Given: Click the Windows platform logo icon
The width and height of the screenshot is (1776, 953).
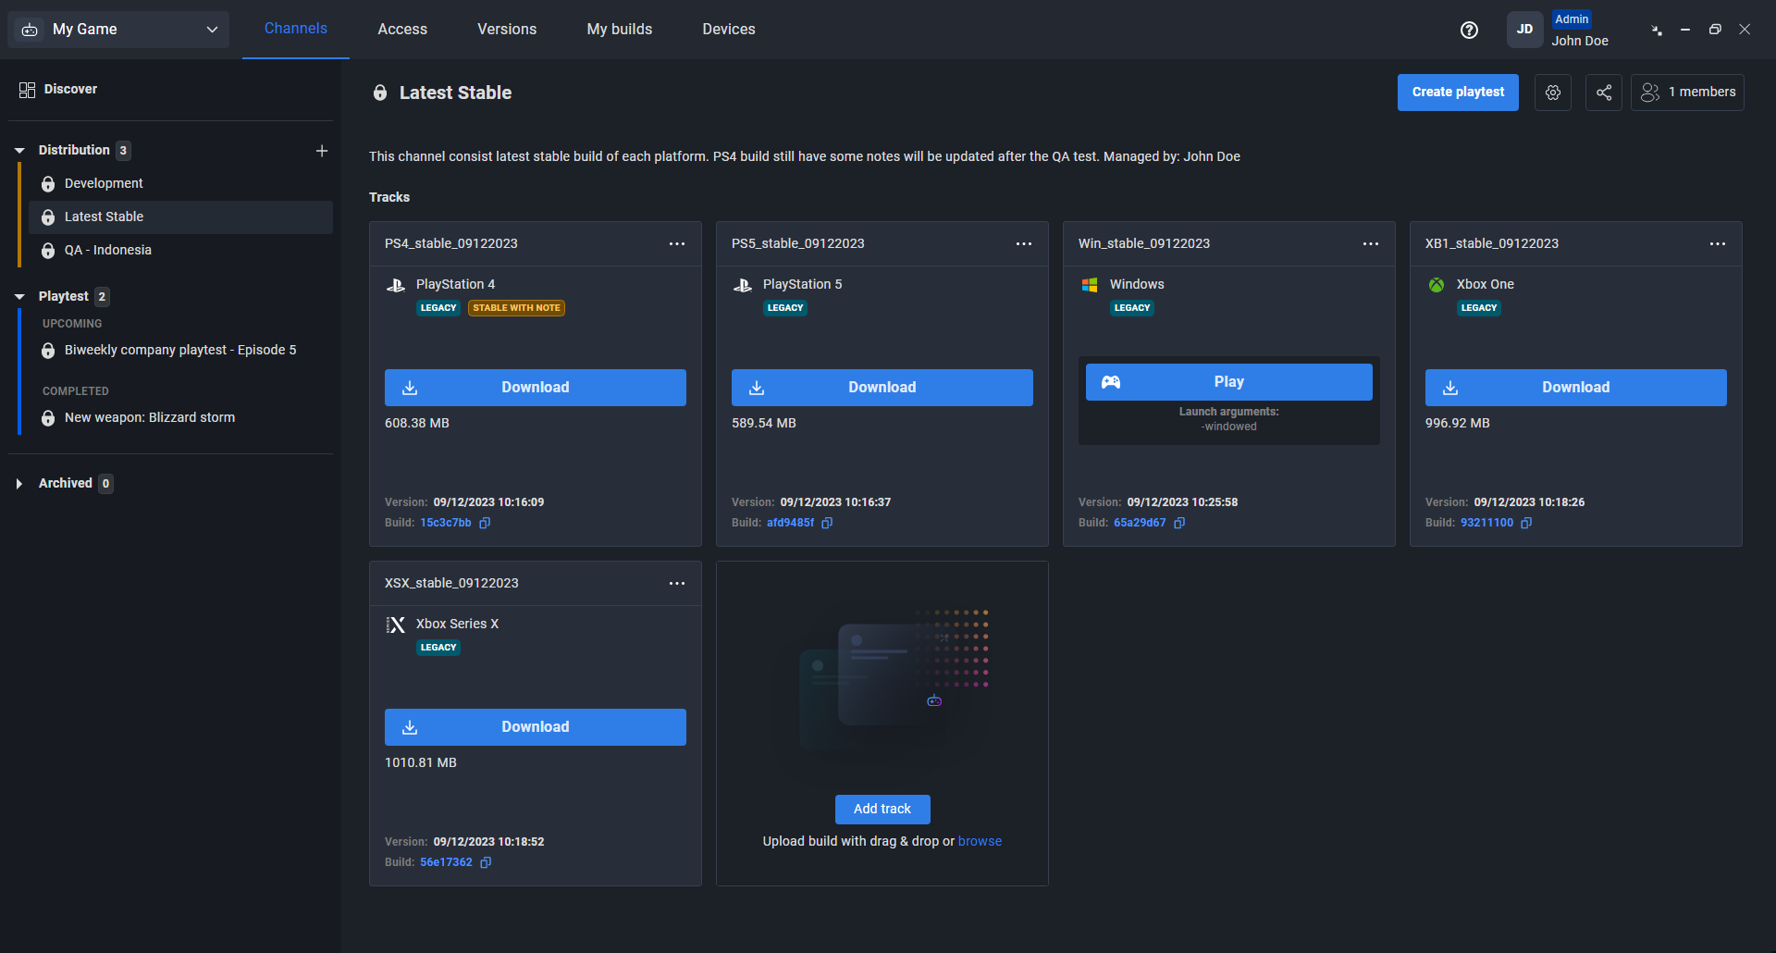Looking at the screenshot, I should click(1090, 285).
